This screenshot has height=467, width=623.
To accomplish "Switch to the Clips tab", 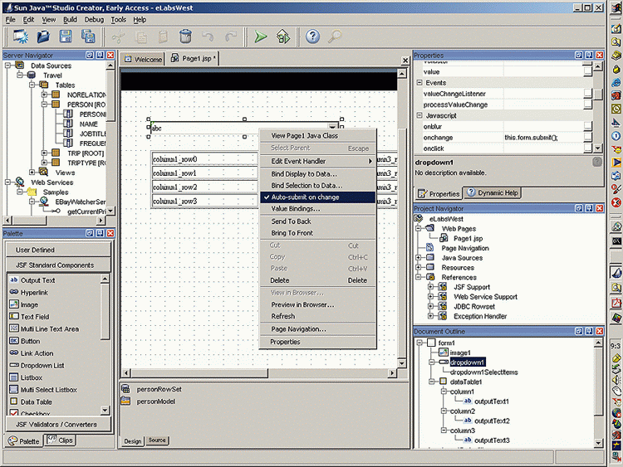I will pyautogui.click(x=61, y=440).
